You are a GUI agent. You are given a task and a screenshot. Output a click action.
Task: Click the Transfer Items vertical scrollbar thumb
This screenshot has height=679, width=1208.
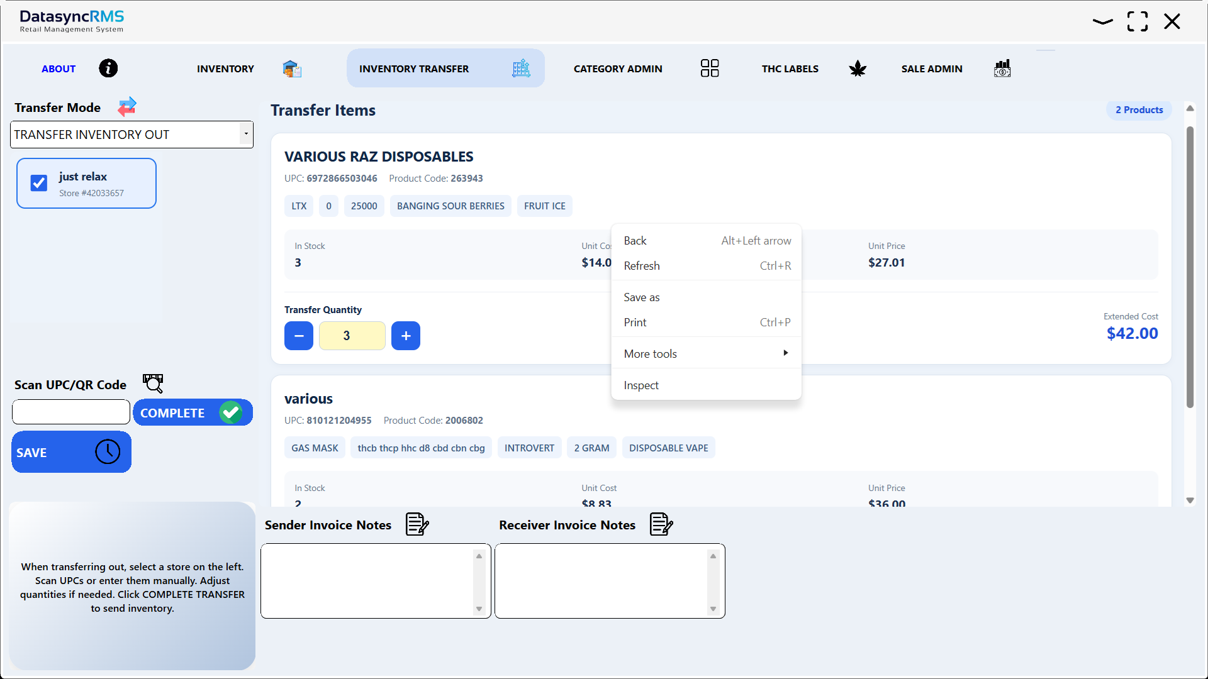pos(1190,267)
